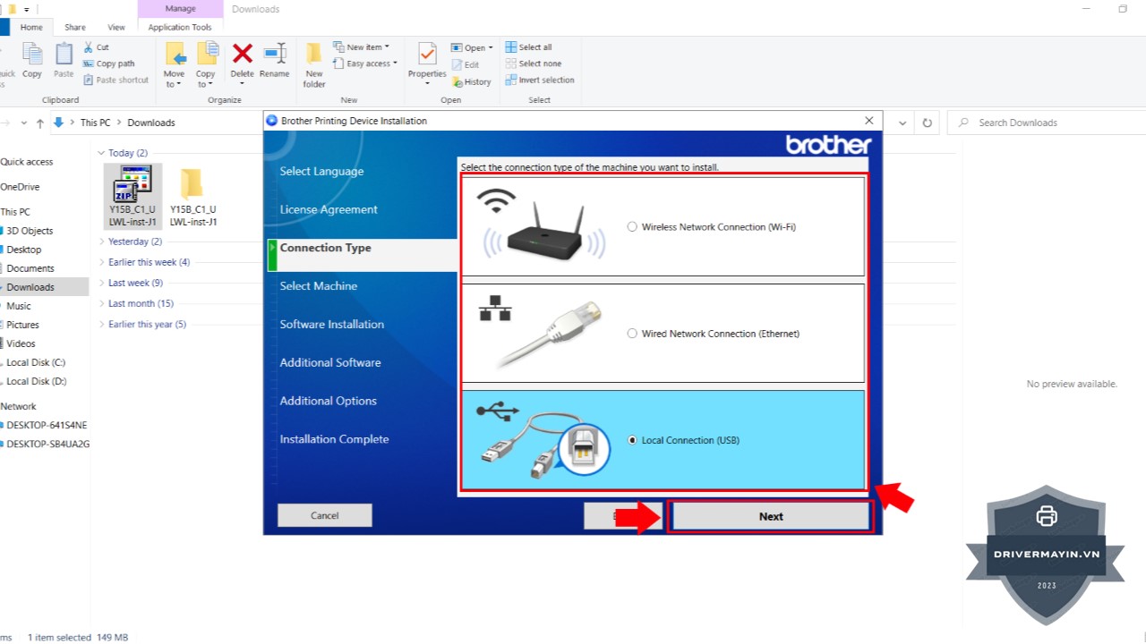Cancel the Brother installation
This screenshot has height=644, width=1146.
click(x=324, y=515)
